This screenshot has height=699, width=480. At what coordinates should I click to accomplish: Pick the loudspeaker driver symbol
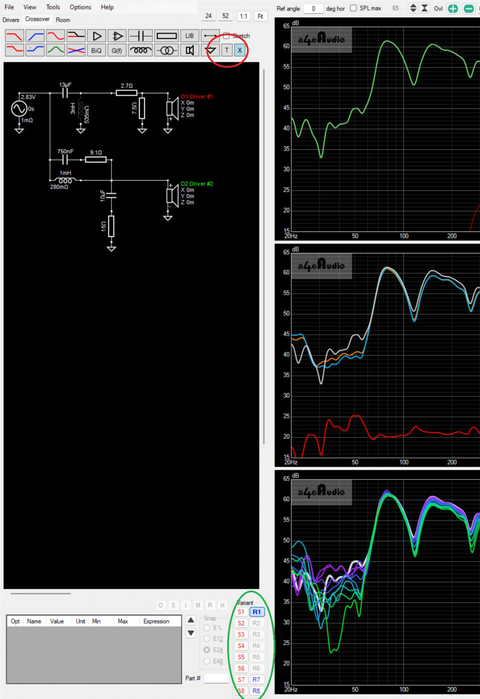[190, 50]
